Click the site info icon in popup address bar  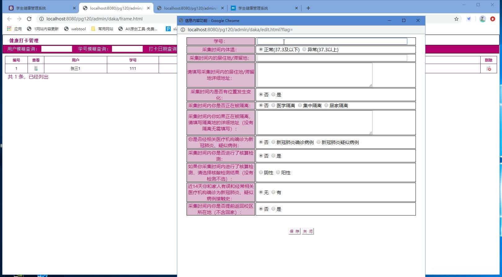click(183, 30)
